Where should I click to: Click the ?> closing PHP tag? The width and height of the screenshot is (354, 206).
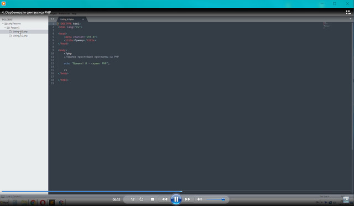click(x=65, y=70)
